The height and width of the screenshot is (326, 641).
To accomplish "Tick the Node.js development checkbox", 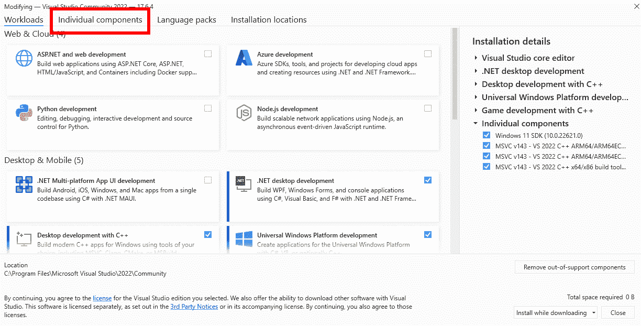I will pos(428,108).
